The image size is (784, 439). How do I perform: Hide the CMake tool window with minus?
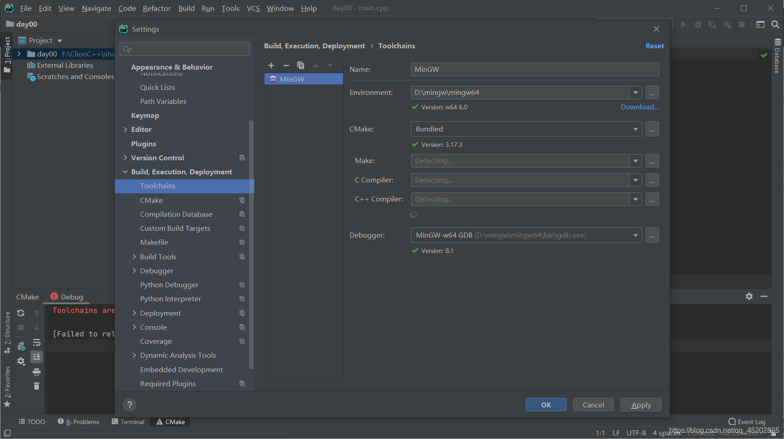tap(764, 296)
